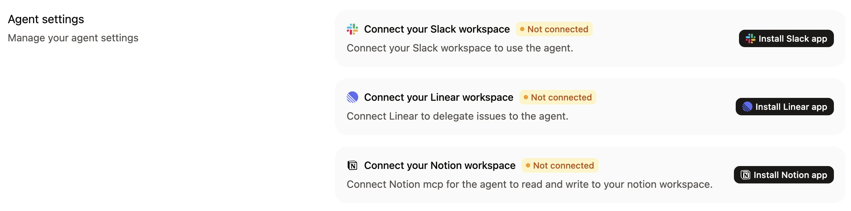
Task: Click the Connect your Slack workspace title
Action: click(436, 29)
